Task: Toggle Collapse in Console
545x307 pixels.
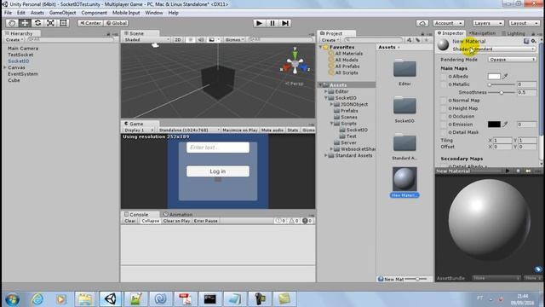Action: click(150, 221)
